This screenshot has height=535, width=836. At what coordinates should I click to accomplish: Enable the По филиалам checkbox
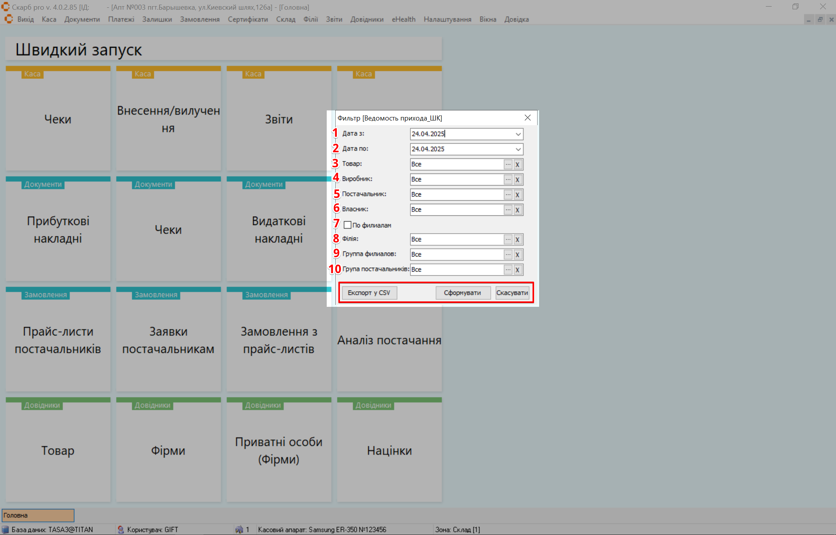coord(348,225)
